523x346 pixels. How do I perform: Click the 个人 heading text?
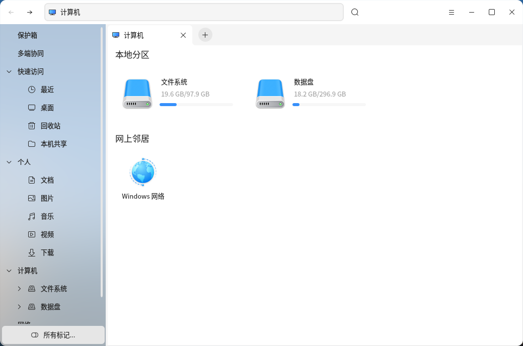pos(24,162)
